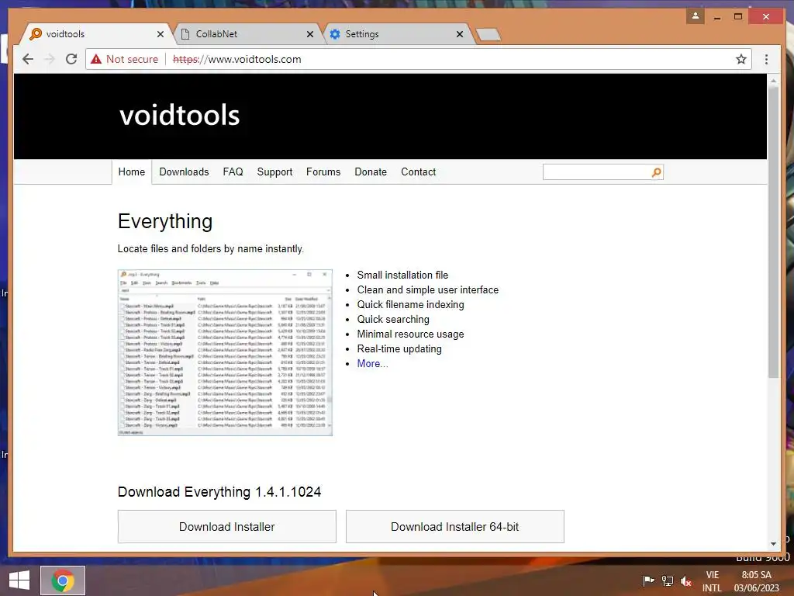Screen dimensions: 794x596
Task: Bookmark this page with the star icon
Action: [740, 59]
